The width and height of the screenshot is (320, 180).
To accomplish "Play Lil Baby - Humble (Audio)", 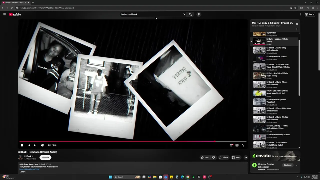I will click(275, 59).
